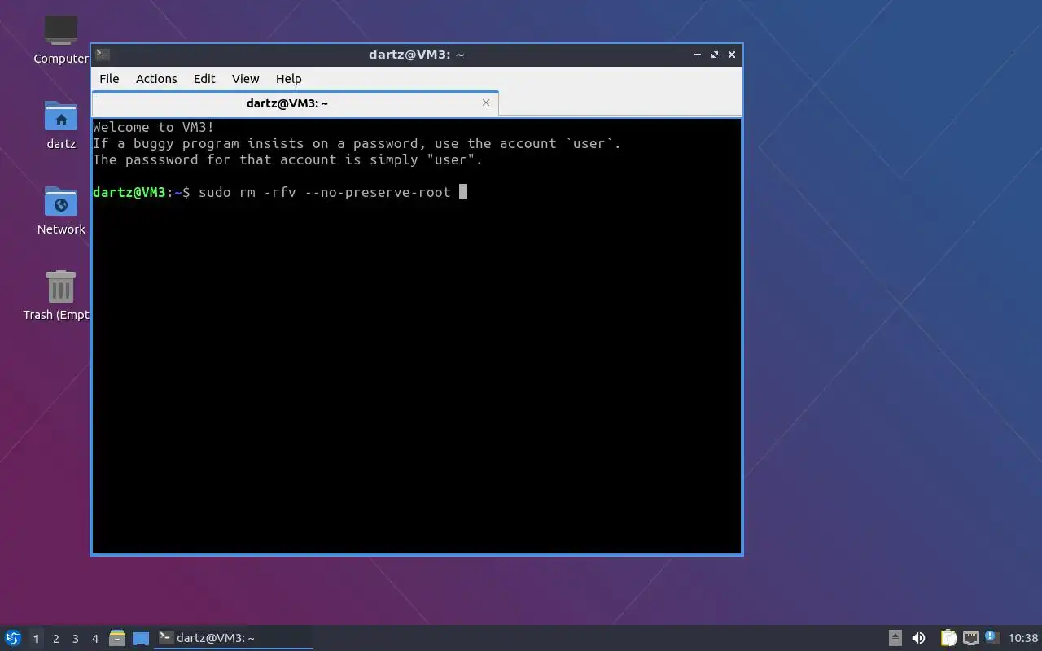Switch to virtual desktop 4
This screenshot has height=651, width=1042.
pyautogui.click(x=94, y=639)
